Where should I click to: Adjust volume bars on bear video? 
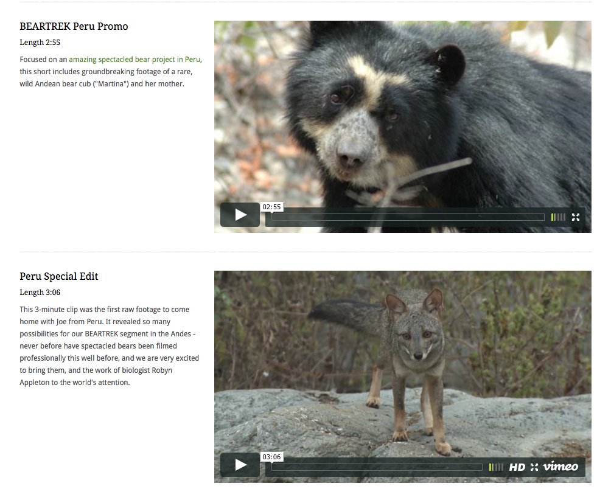(558, 217)
